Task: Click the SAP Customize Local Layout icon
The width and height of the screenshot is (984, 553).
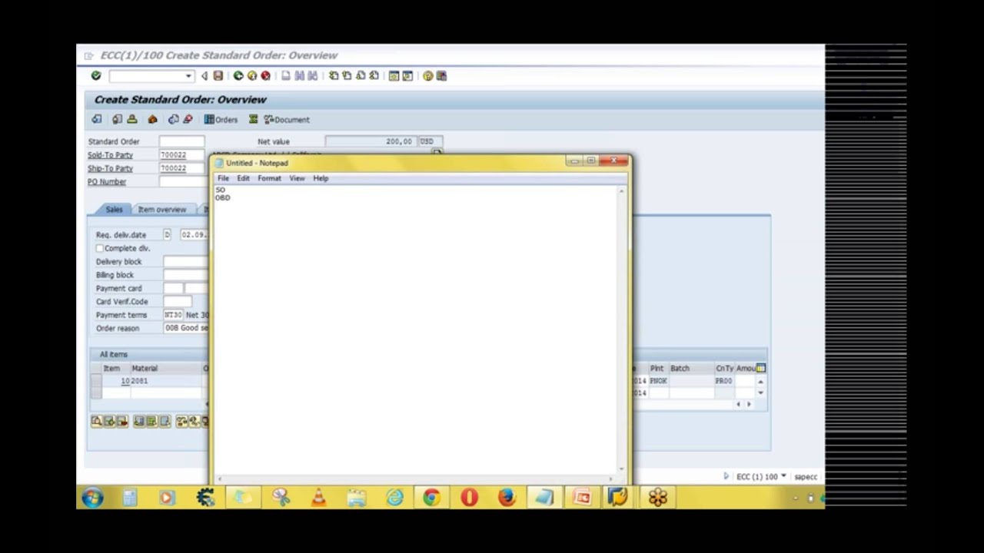Action: point(441,76)
